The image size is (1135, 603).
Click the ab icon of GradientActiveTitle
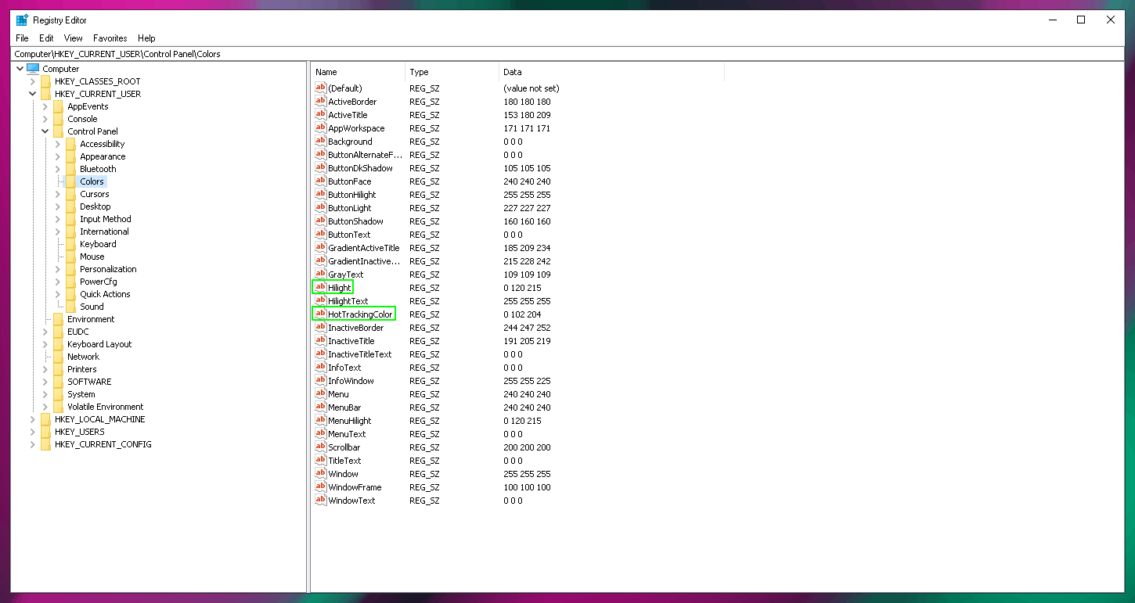coord(320,248)
